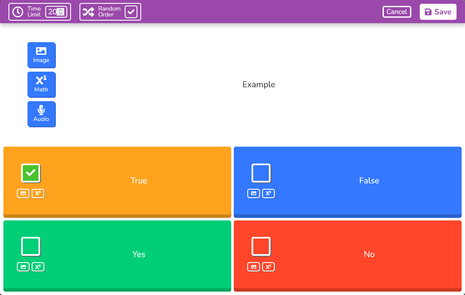
Task: Uncheck True as the correct answer
Action: tap(30, 173)
